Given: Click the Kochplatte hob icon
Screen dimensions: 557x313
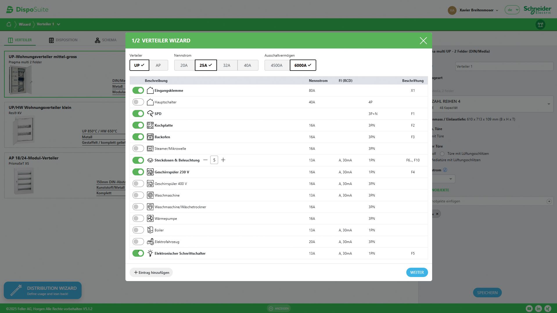Looking at the screenshot, I should (x=150, y=125).
